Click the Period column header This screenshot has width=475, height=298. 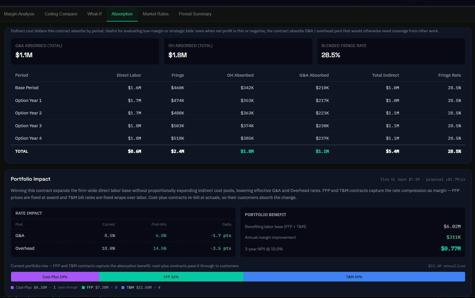(x=22, y=75)
